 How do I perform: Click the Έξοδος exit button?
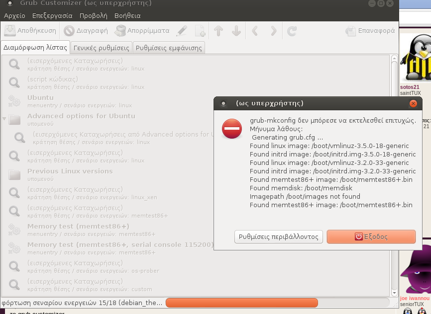pyautogui.click(x=371, y=237)
